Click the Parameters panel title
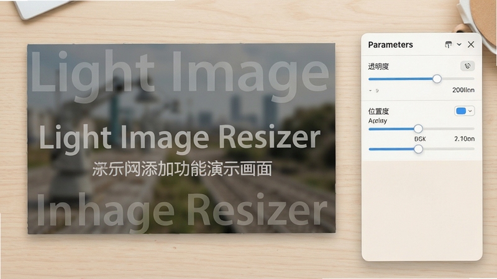The height and width of the screenshot is (279, 497). [390, 45]
